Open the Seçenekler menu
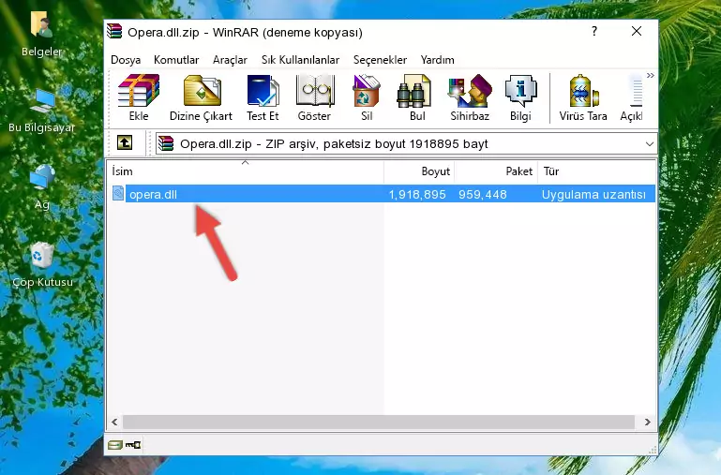This screenshot has height=475, width=721. (380, 60)
